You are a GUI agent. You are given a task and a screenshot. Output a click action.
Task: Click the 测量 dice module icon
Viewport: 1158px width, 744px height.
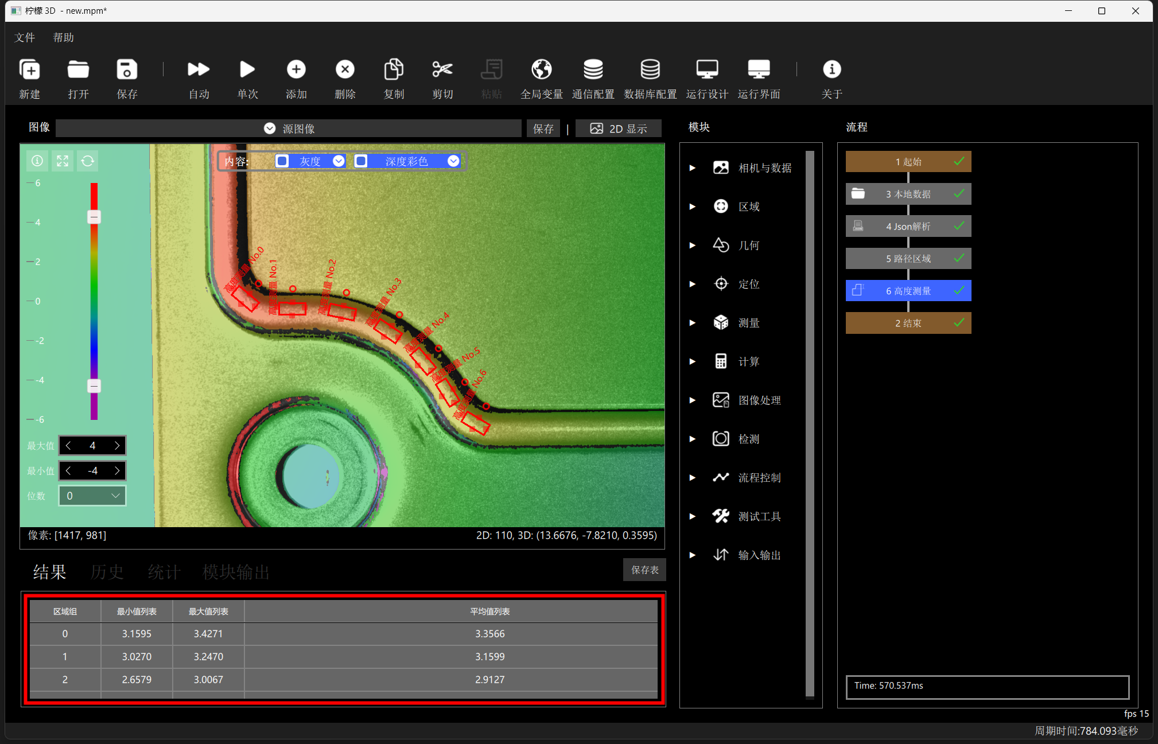point(721,322)
